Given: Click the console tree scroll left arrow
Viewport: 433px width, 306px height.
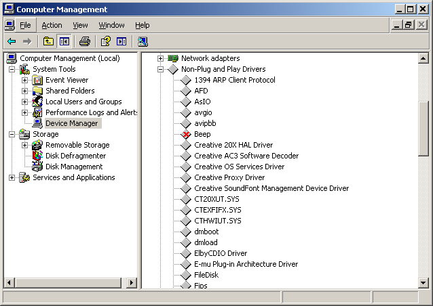Looking at the screenshot, I should click(10, 282).
